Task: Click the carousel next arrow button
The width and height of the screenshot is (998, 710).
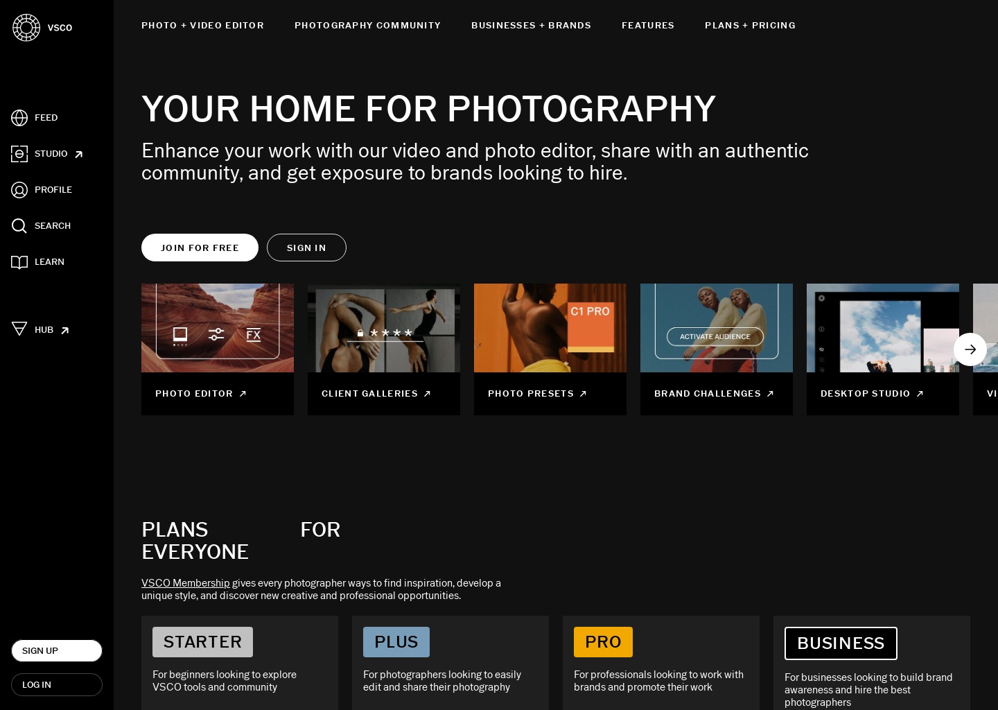Action: [970, 349]
